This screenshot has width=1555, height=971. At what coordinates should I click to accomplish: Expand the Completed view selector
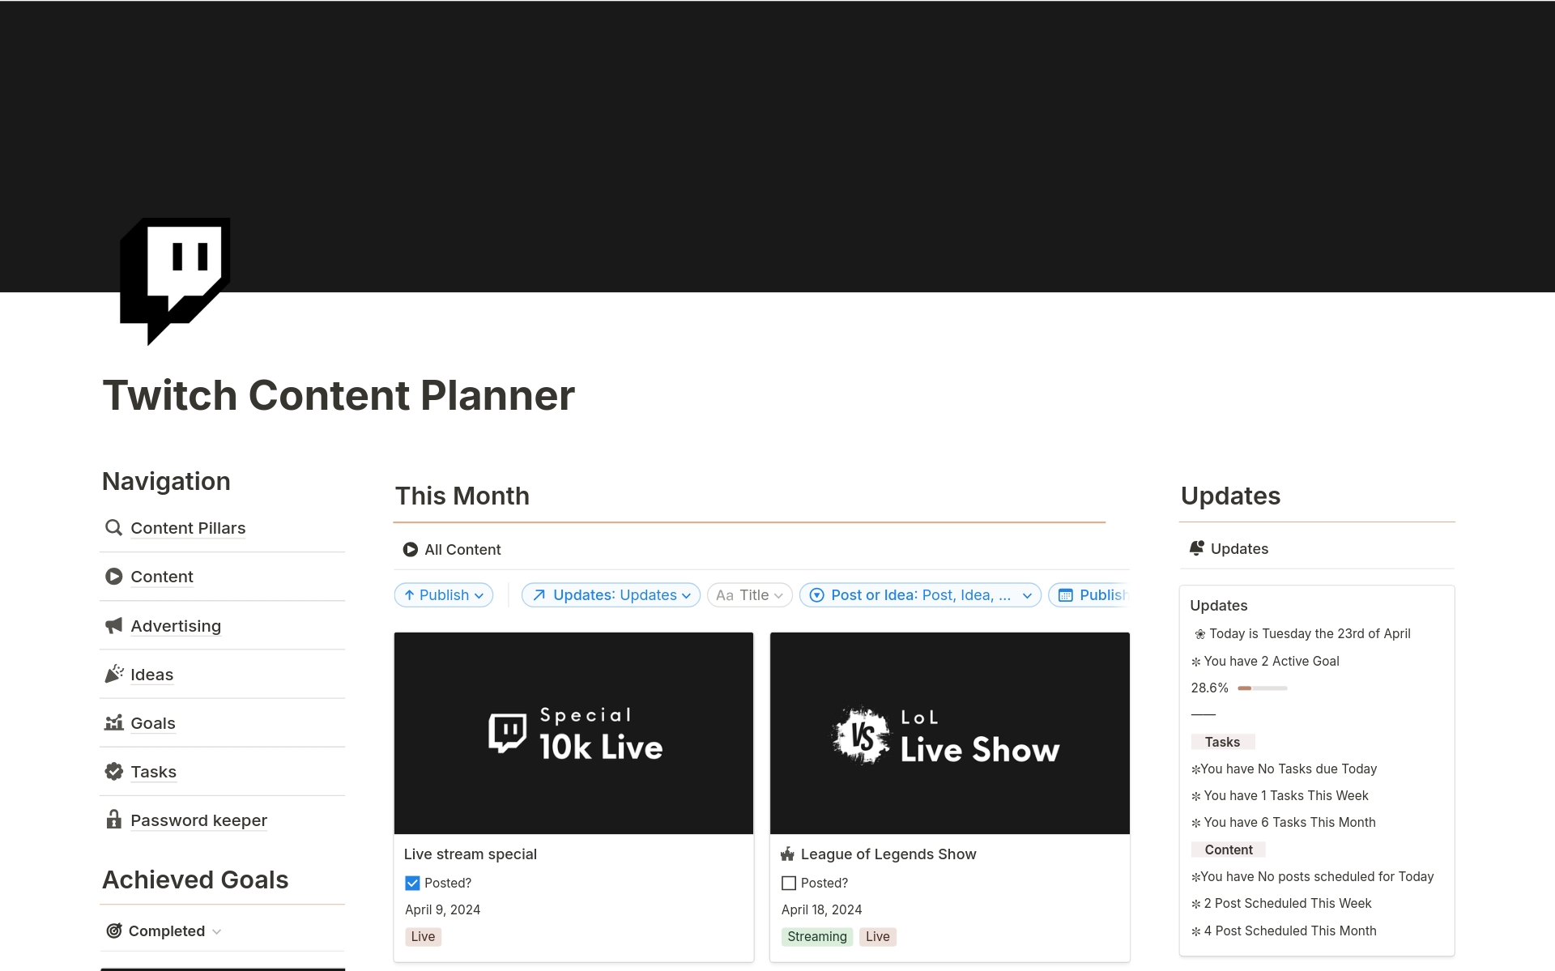tap(164, 931)
